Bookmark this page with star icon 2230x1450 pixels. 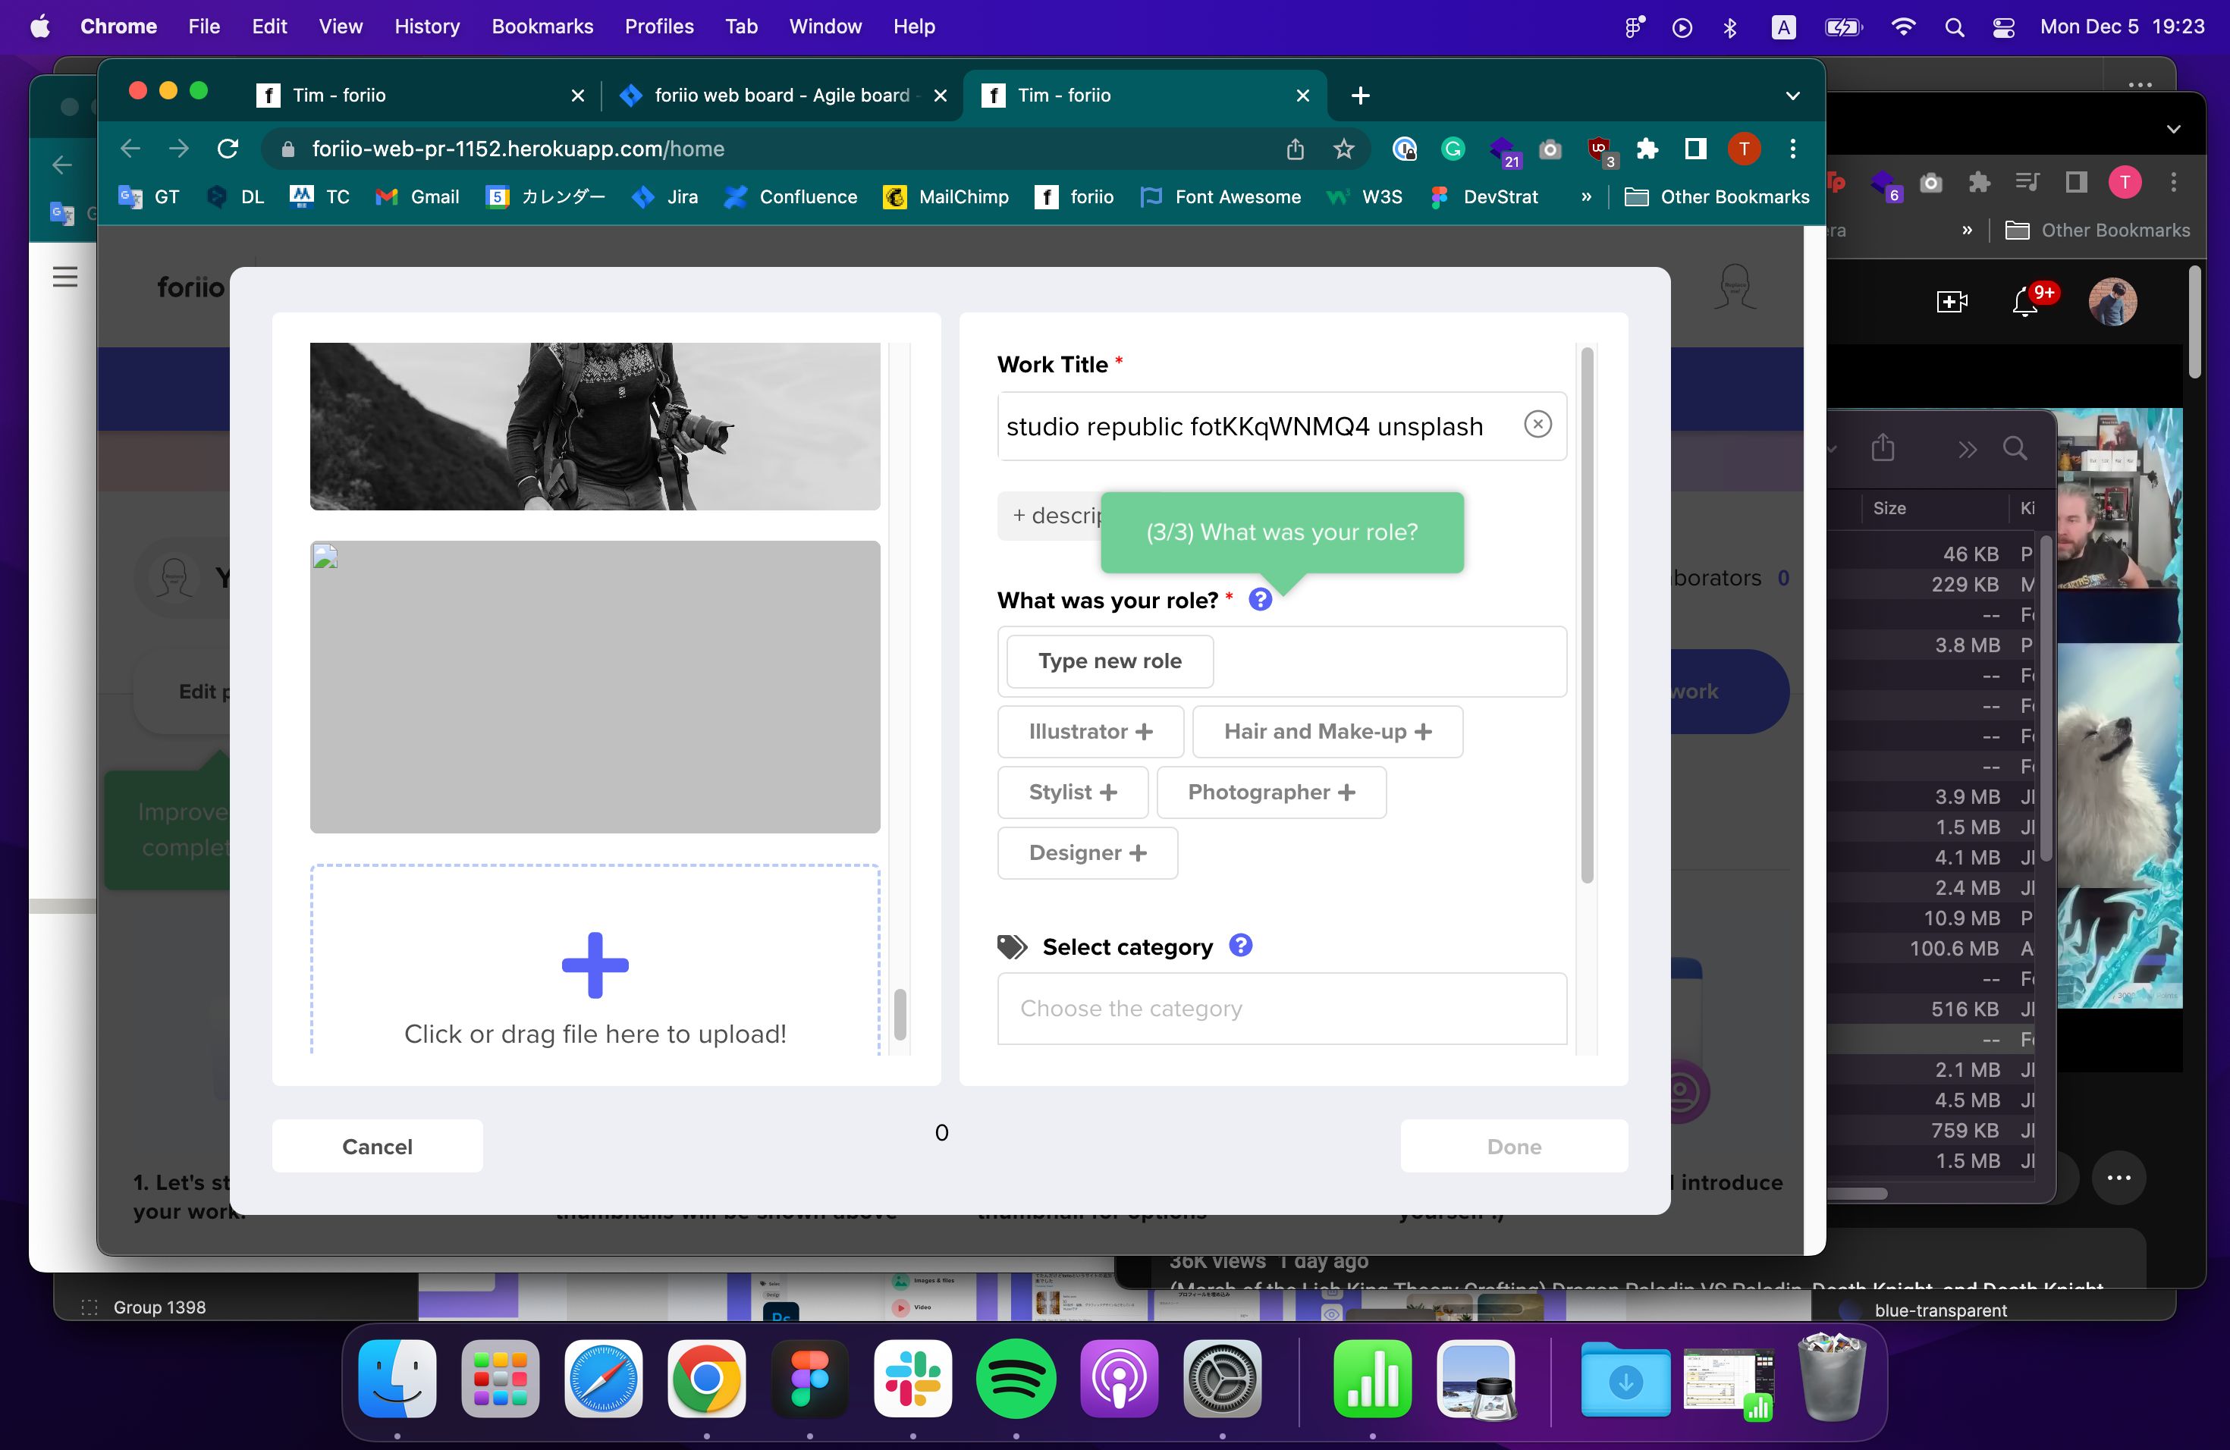click(x=1343, y=149)
